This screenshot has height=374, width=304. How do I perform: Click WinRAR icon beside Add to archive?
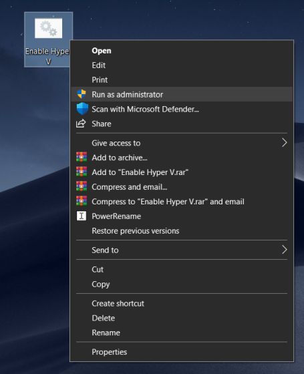click(x=82, y=157)
